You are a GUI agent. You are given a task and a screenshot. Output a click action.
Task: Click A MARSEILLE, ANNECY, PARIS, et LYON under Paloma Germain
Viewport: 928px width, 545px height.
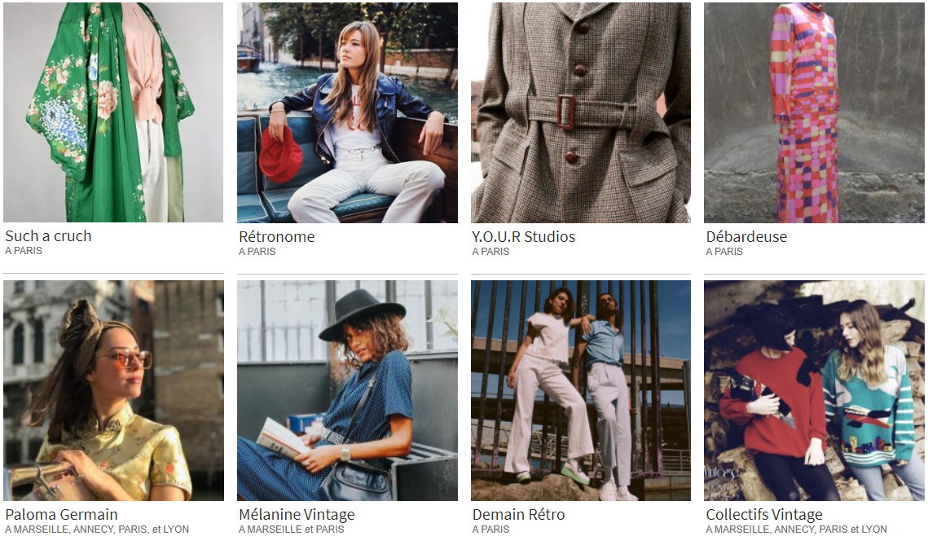[97, 529]
